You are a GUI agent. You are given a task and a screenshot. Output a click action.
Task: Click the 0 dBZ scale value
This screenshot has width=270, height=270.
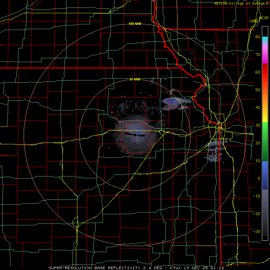click(x=259, y=178)
